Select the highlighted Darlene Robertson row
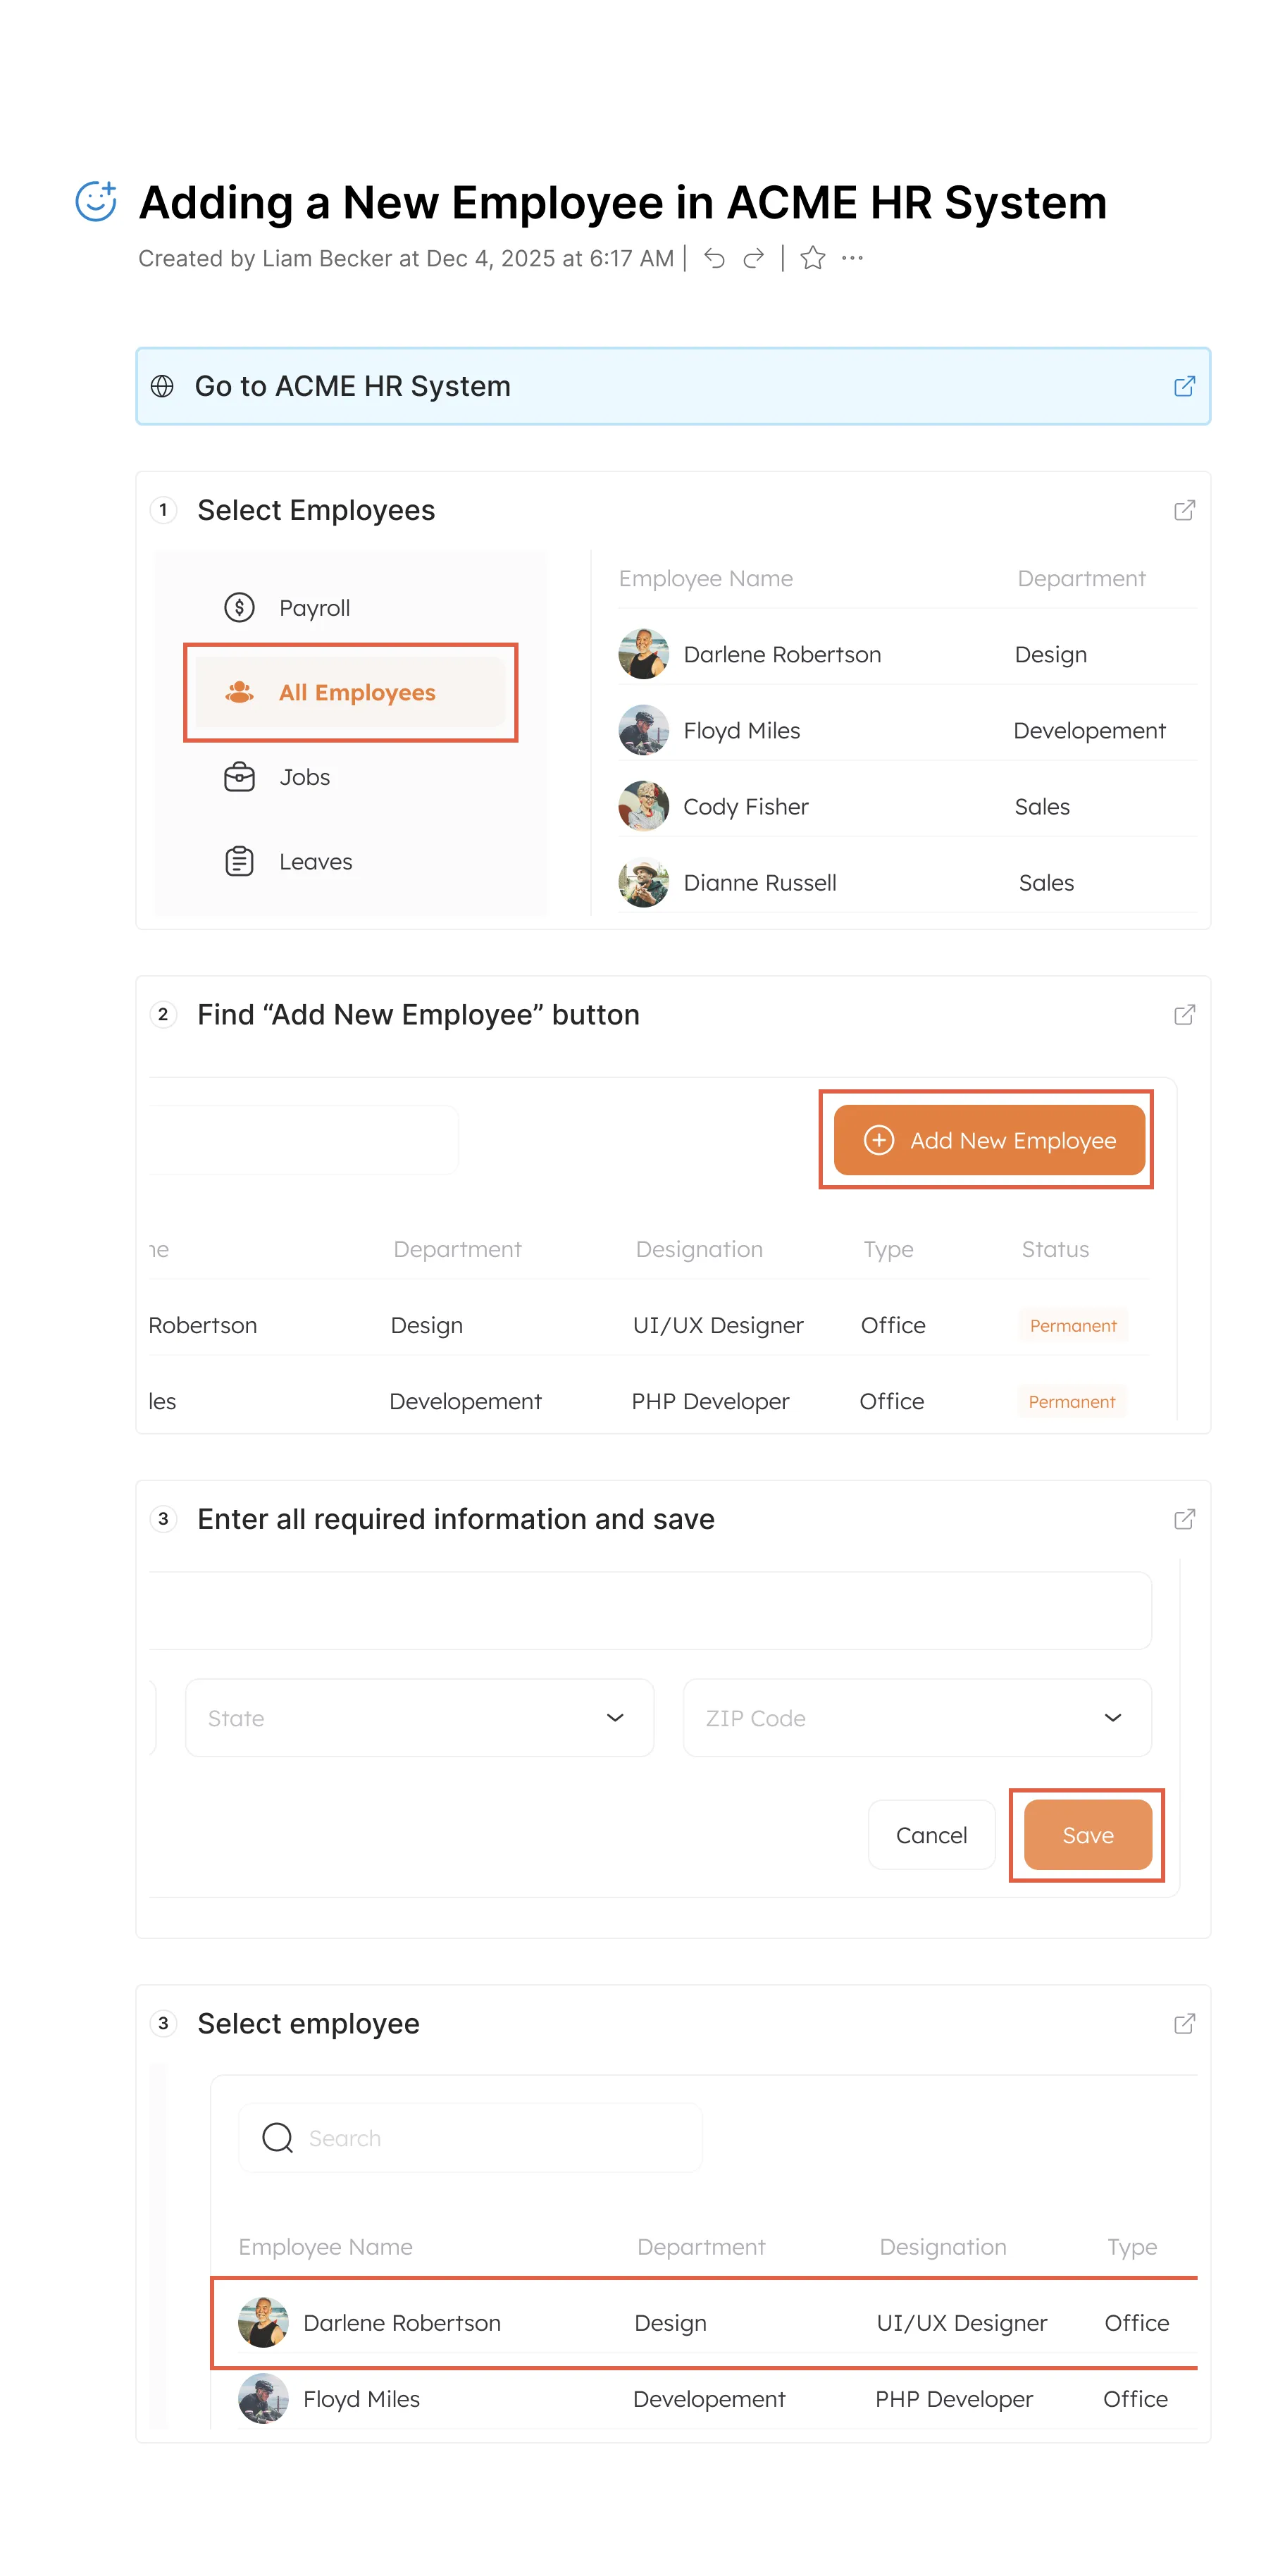 pos(702,2322)
